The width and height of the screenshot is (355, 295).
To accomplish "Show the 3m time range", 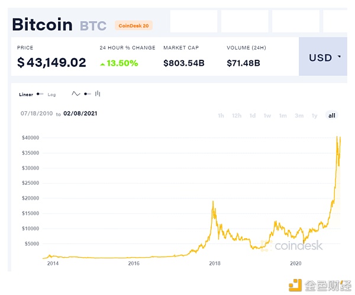I will tap(299, 116).
